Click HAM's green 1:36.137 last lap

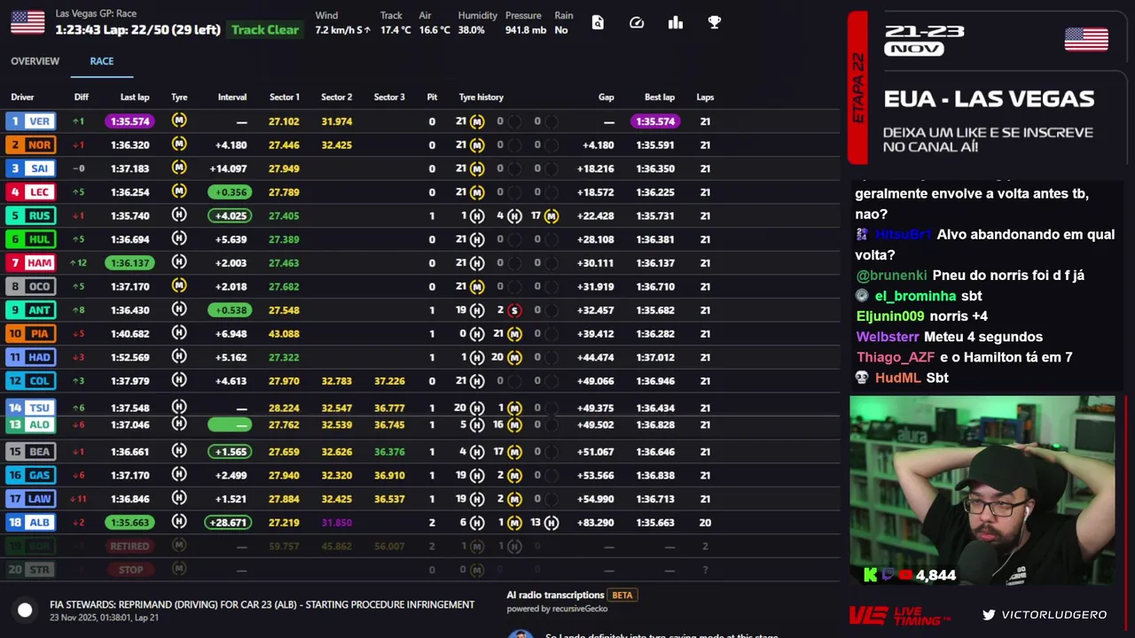pyautogui.click(x=129, y=262)
